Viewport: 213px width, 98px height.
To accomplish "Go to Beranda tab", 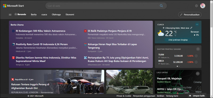I will (21, 14).
